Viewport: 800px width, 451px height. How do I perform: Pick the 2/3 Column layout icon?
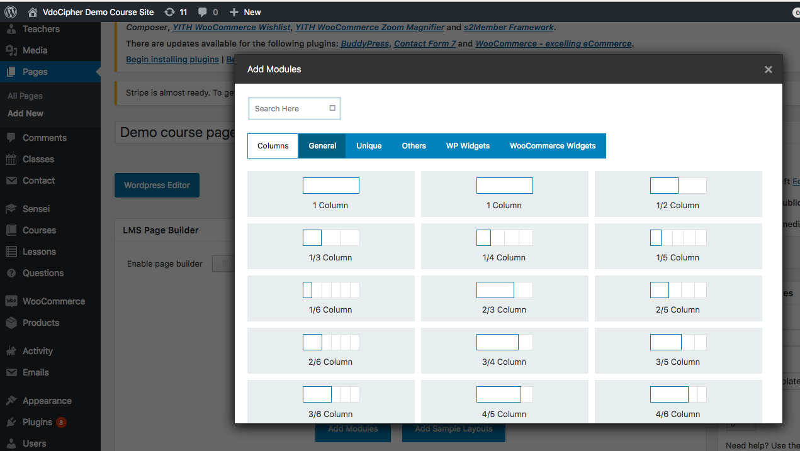click(504, 290)
